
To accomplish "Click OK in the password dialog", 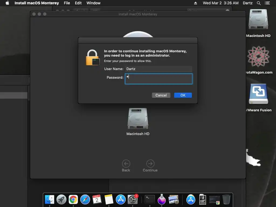I will coord(183,95).
